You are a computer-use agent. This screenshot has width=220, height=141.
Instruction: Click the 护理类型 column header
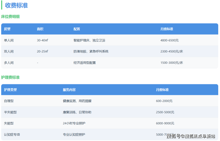tap(10, 90)
